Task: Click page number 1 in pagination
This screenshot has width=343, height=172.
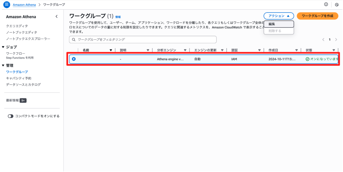Action: 330,40
